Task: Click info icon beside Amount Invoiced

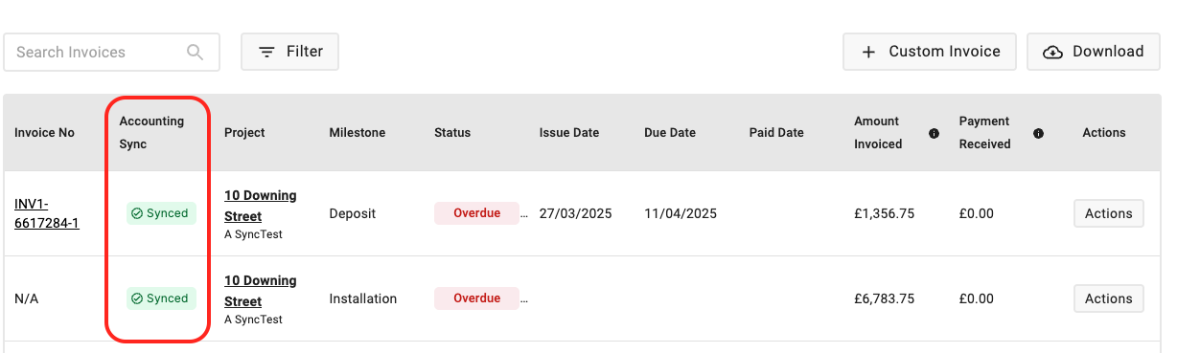Action: (x=934, y=133)
